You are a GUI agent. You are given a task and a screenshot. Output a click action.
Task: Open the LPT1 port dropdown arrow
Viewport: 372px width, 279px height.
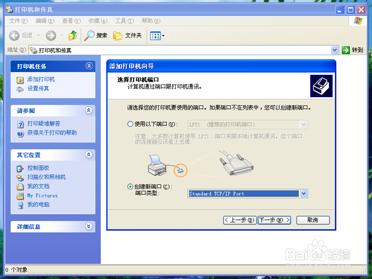click(303, 124)
